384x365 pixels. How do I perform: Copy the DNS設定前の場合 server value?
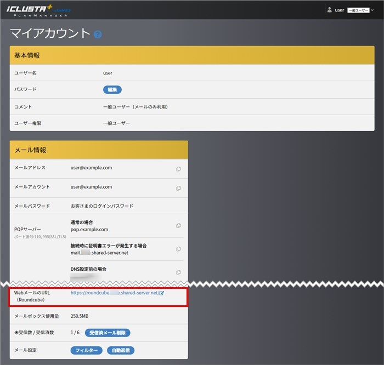[178, 272]
